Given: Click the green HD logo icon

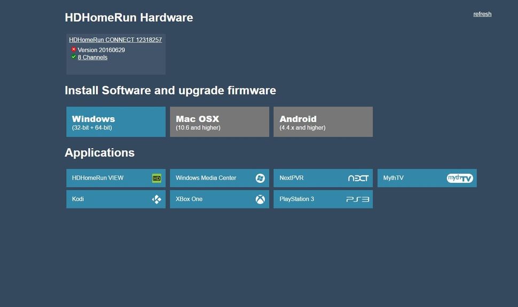Looking at the screenshot, I should click(156, 179).
